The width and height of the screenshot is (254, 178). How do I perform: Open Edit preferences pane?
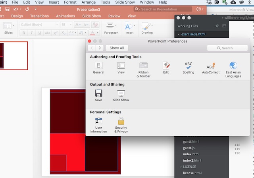pyautogui.click(x=166, y=68)
